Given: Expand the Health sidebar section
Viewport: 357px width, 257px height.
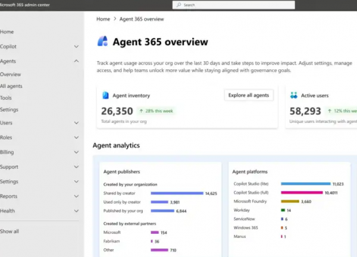Looking at the screenshot, I should [76, 211].
